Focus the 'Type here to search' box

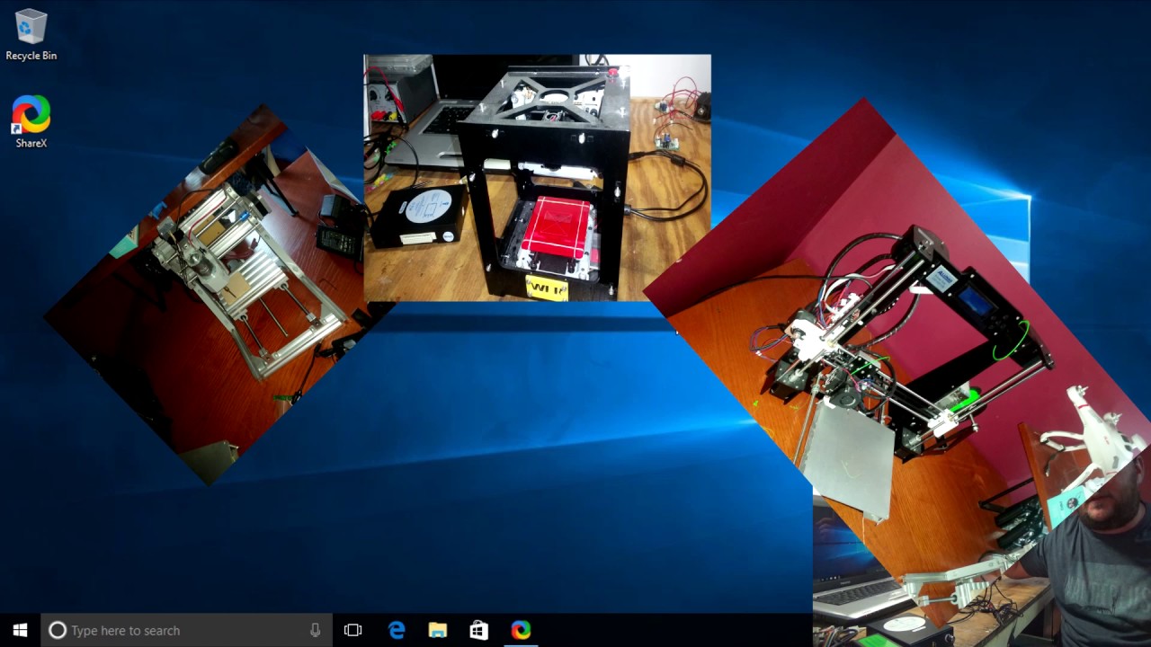(x=187, y=630)
